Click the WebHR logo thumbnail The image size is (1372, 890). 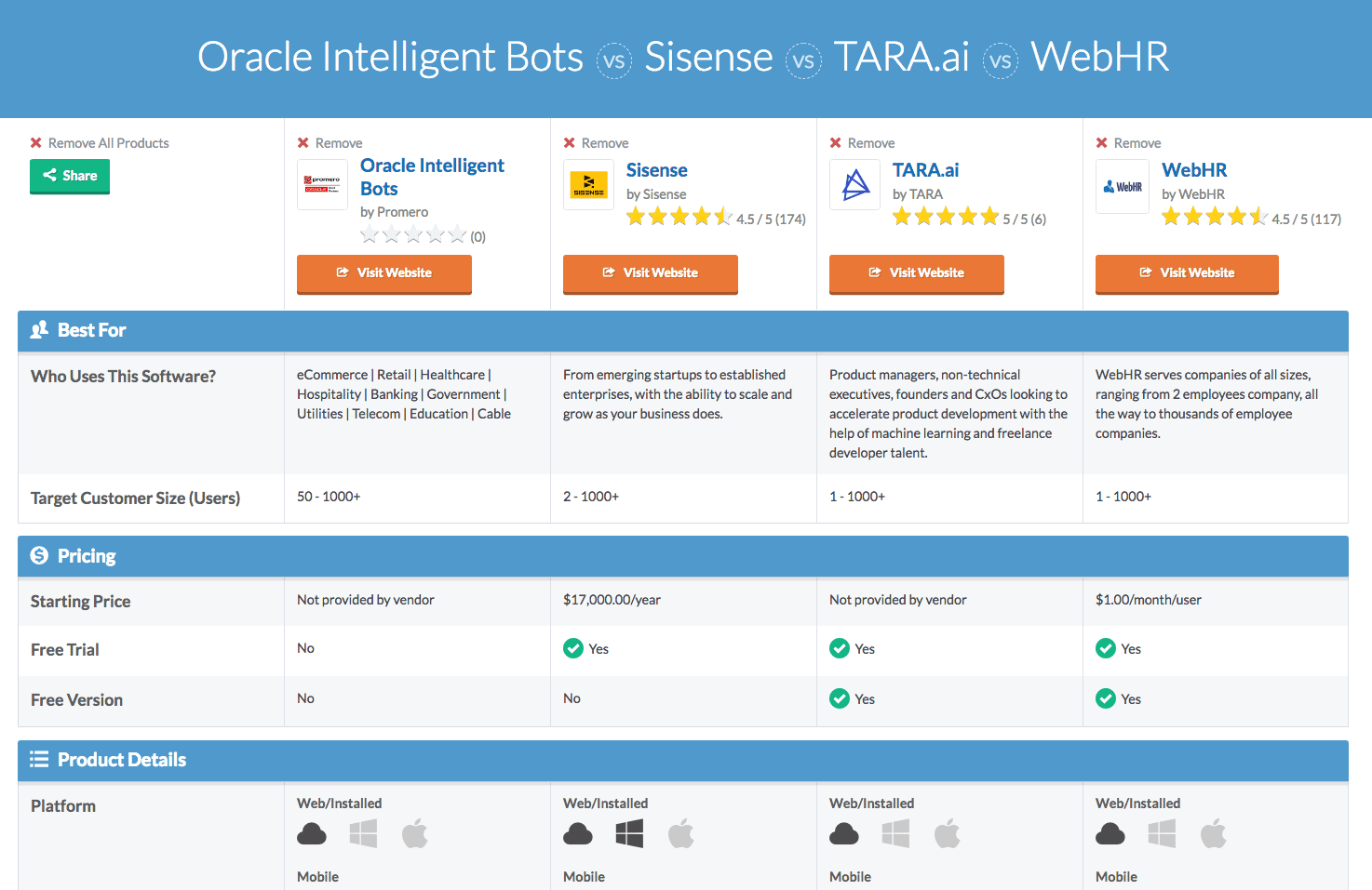[x=1123, y=187]
